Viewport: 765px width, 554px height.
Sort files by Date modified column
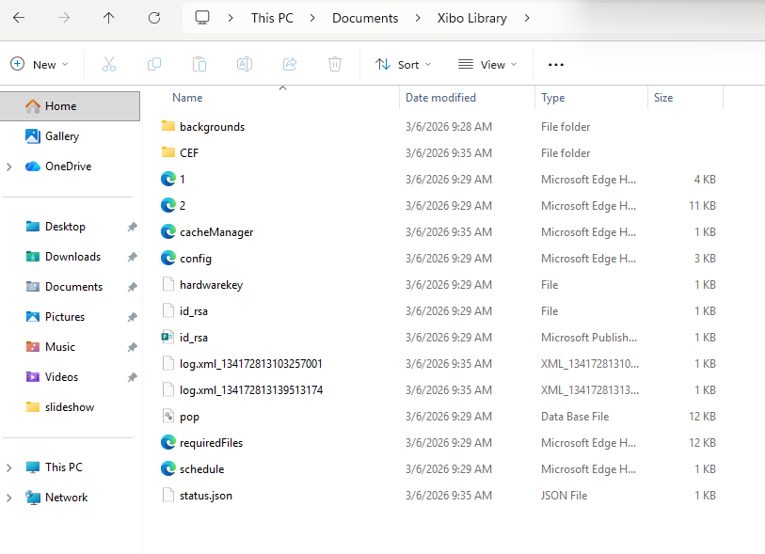pyautogui.click(x=440, y=98)
